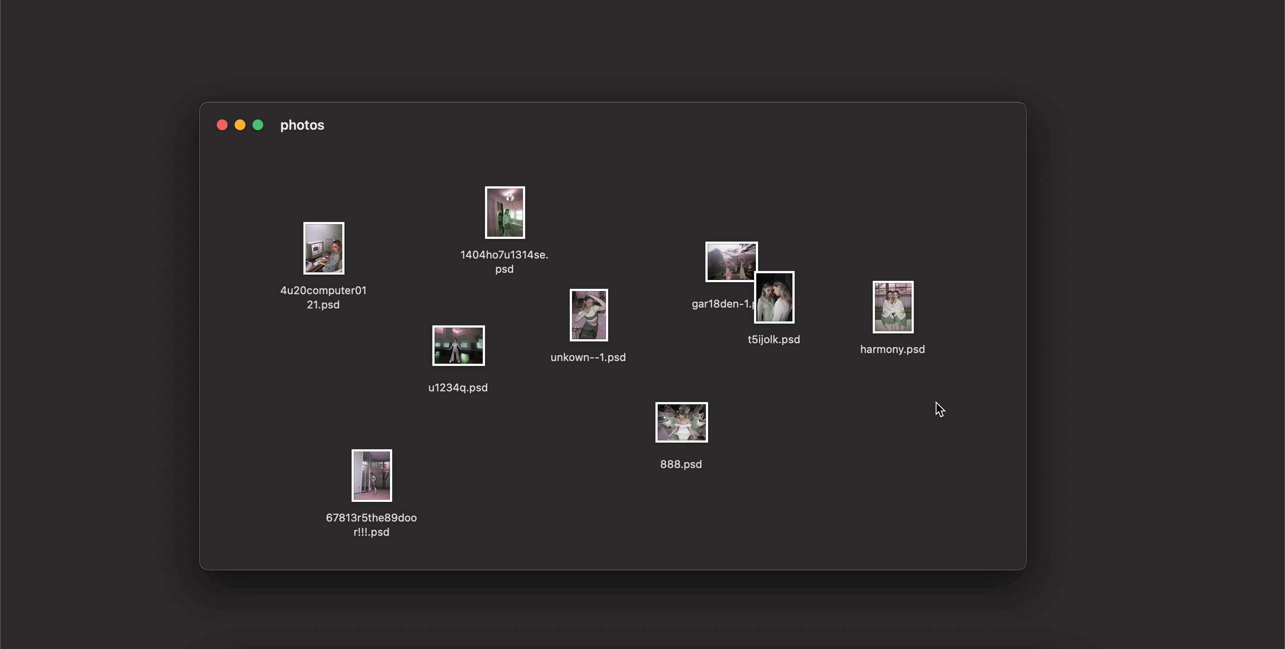Minimize the photos window with yellow button
Screen dimensions: 1285x649
click(240, 125)
